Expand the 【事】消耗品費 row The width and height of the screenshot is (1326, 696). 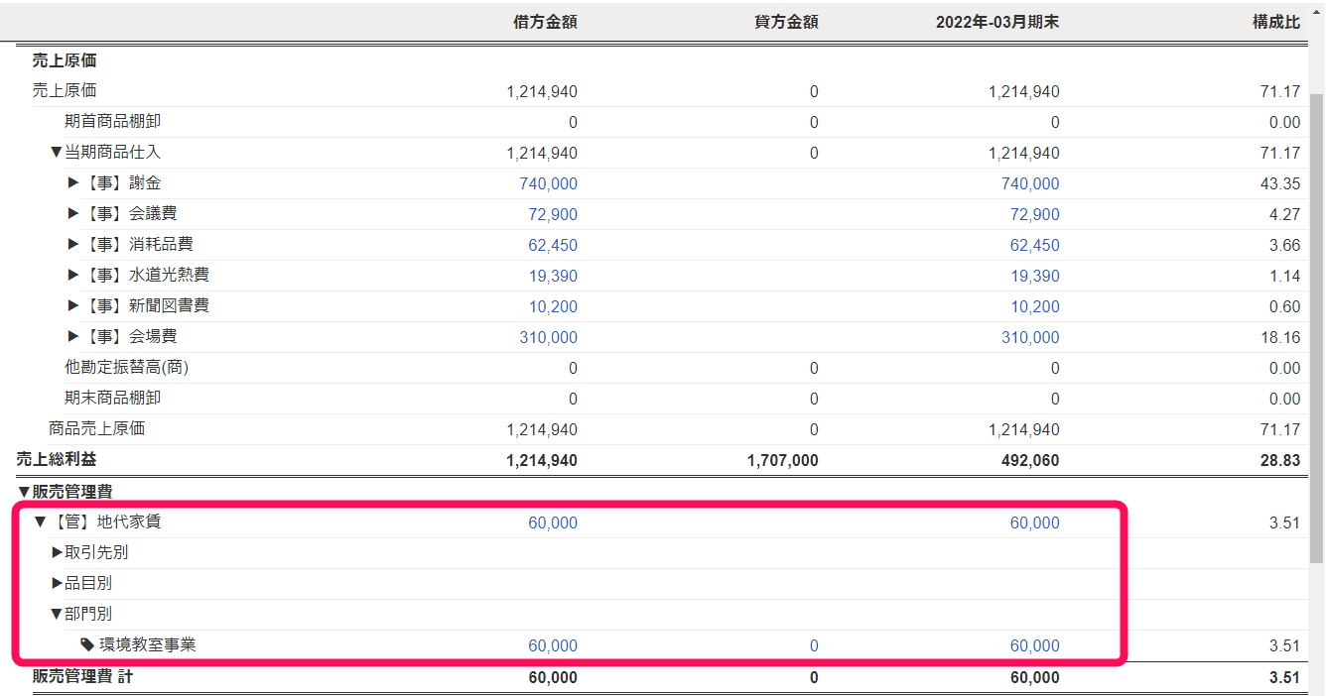pos(73,245)
